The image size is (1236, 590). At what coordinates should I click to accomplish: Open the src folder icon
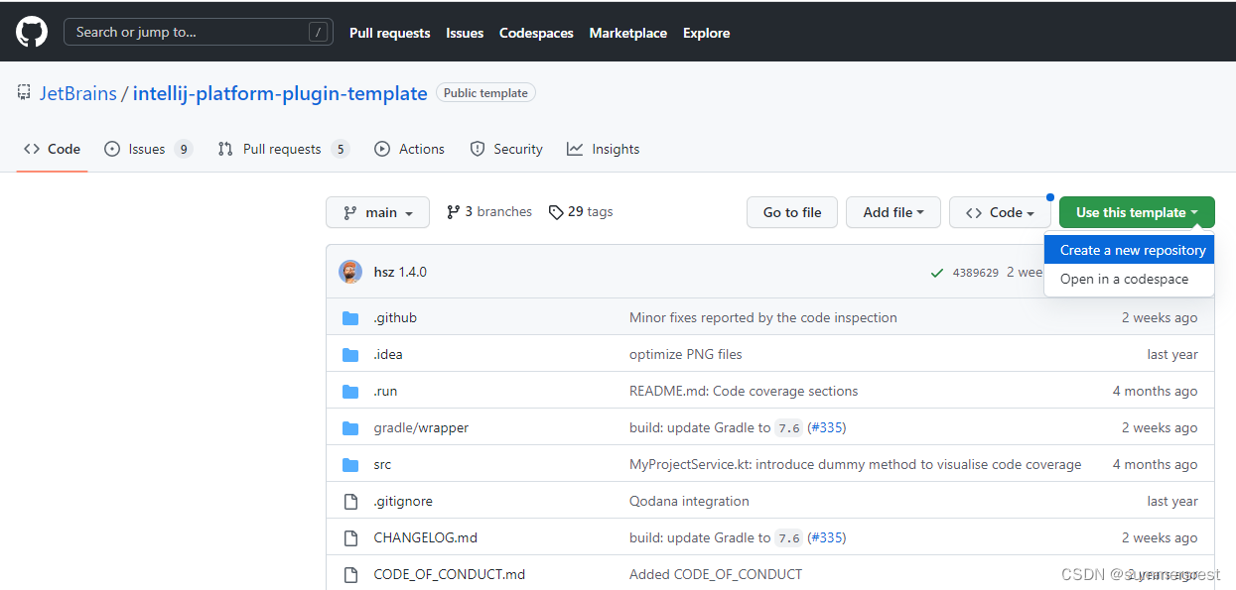(350, 463)
